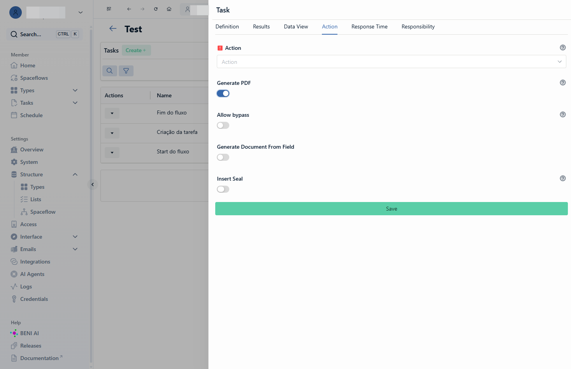
Task: Expand the Interface section
Action: click(75, 237)
